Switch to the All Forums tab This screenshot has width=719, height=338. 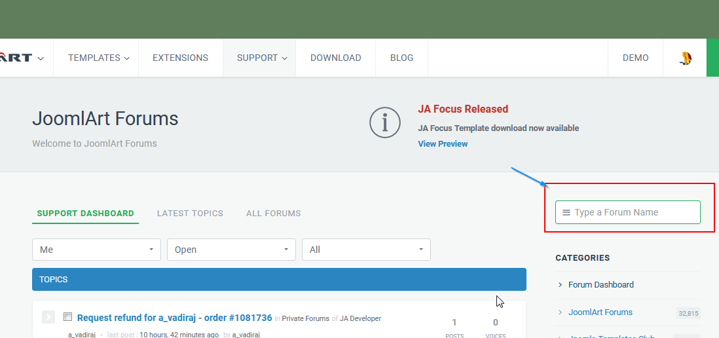click(273, 214)
